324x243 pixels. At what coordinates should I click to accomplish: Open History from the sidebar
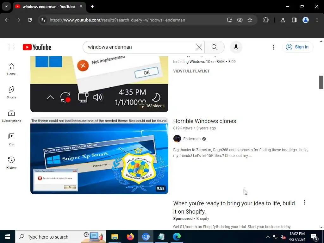pyautogui.click(x=11, y=163)
